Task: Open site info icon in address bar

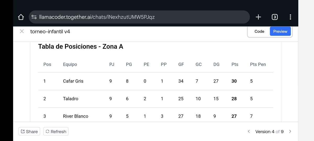Action: 34,17
